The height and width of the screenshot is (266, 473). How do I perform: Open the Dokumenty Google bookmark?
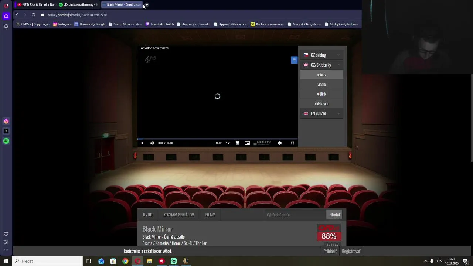coord(90,24)
